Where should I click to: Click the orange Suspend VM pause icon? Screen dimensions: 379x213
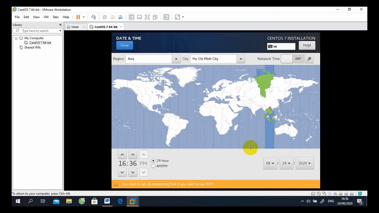[78, 17]
